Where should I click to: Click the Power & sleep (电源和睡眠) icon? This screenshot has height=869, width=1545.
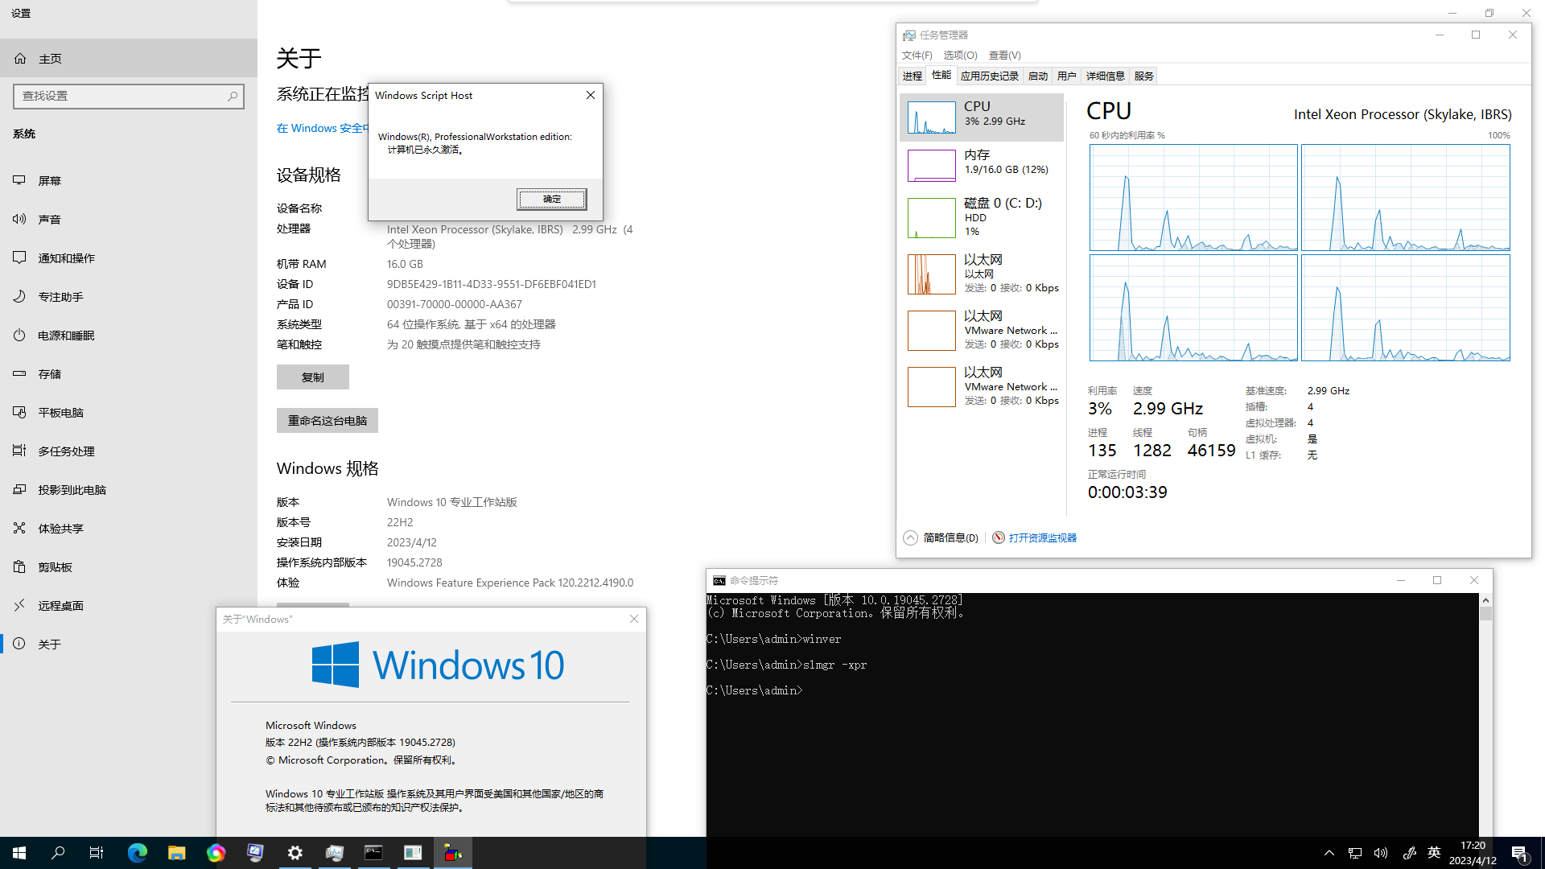(19, 335)
